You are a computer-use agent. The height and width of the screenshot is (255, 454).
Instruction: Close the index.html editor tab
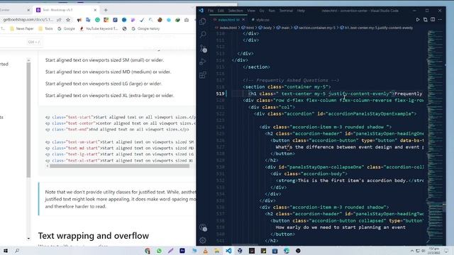(243, 20)
